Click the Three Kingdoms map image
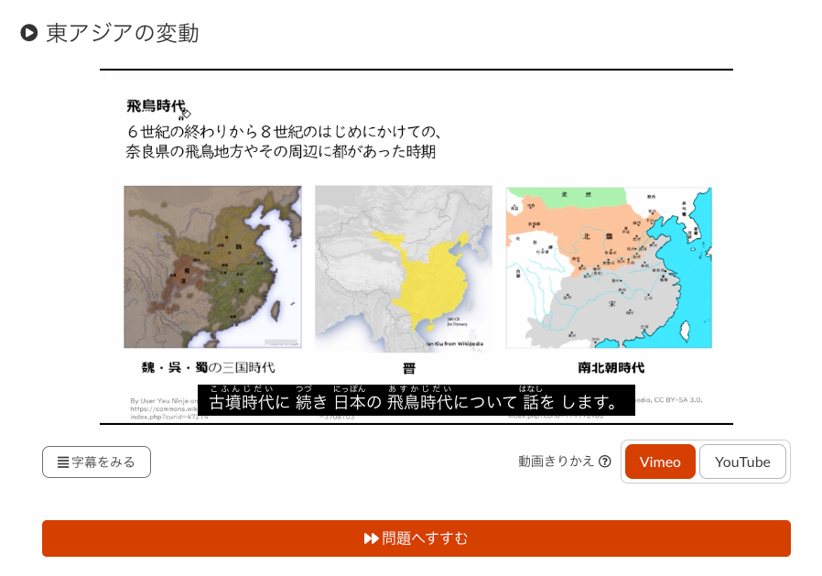This screenshot has height=576, width=822. [212, 266]
